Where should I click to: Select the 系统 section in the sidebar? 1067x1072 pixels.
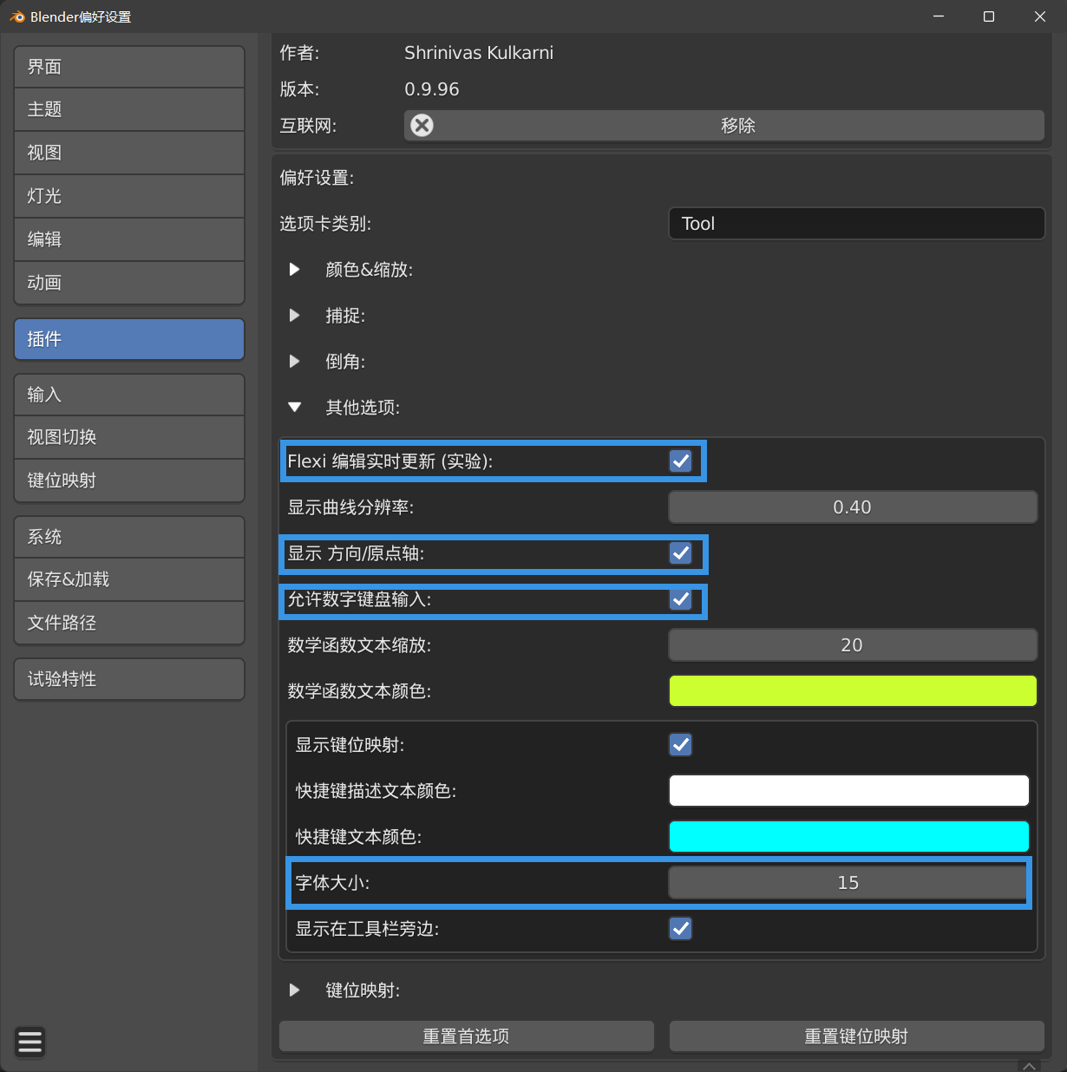tap(128, 536)
